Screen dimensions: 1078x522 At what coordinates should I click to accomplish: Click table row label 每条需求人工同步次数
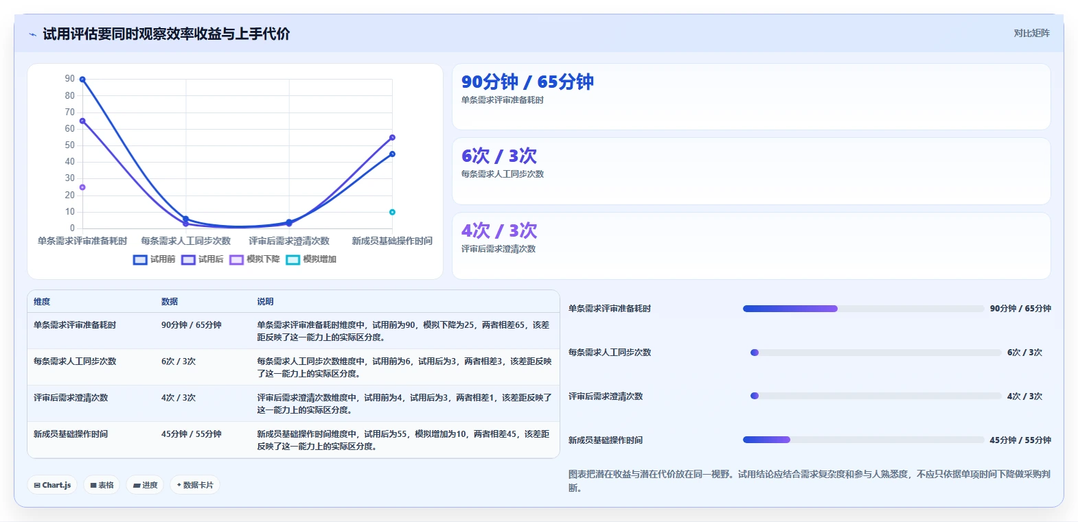tap(75, 361)
